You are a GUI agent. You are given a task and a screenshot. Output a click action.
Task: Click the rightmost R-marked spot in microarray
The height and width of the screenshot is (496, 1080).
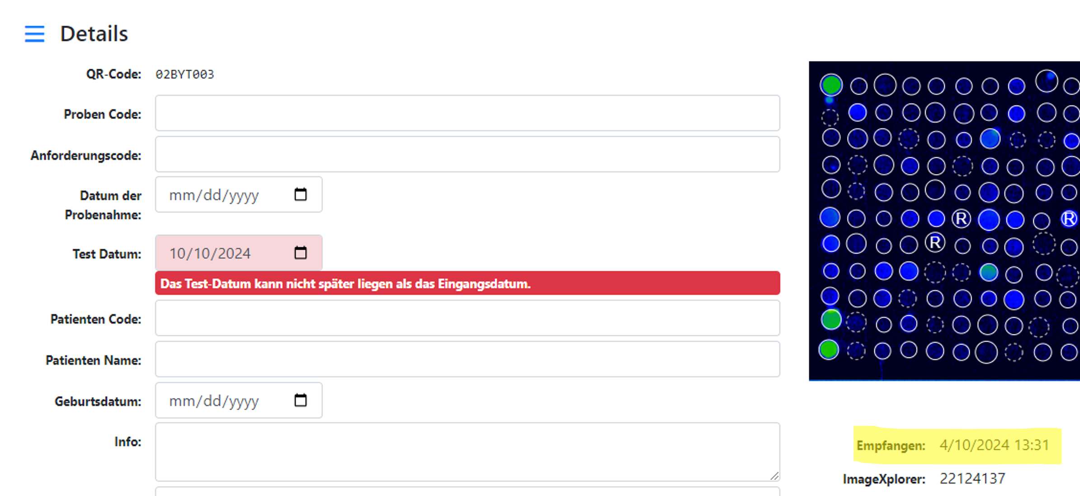pyautogui.click(x=1069, y=219)
